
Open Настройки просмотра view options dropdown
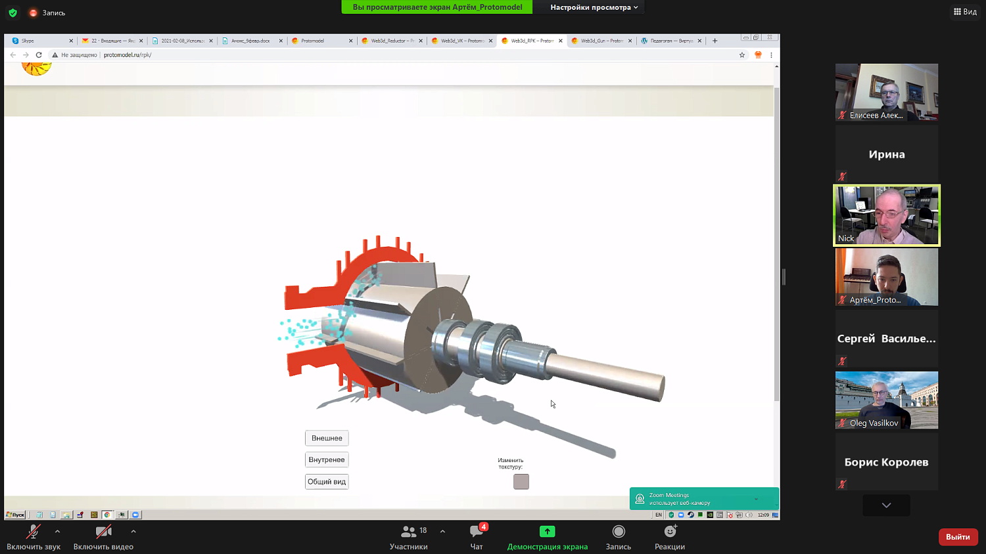594,7
